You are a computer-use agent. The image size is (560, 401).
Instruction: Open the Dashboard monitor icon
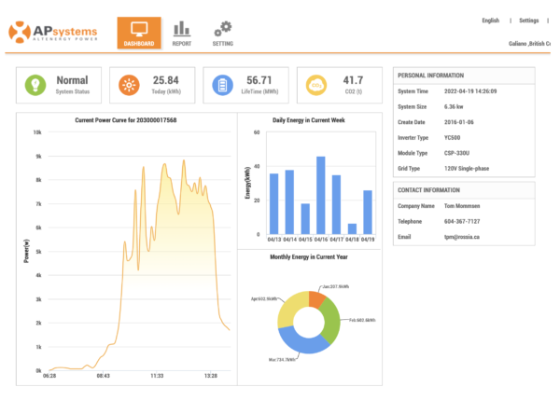138,28
